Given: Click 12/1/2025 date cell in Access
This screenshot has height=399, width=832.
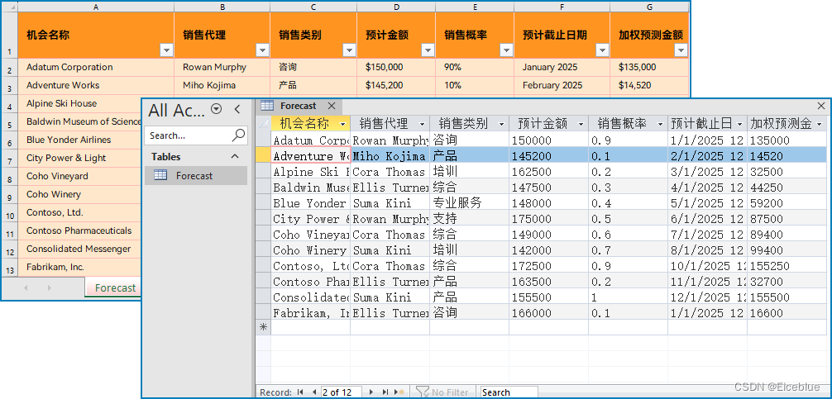Looking at the screenshot, I should coord(707,297).
